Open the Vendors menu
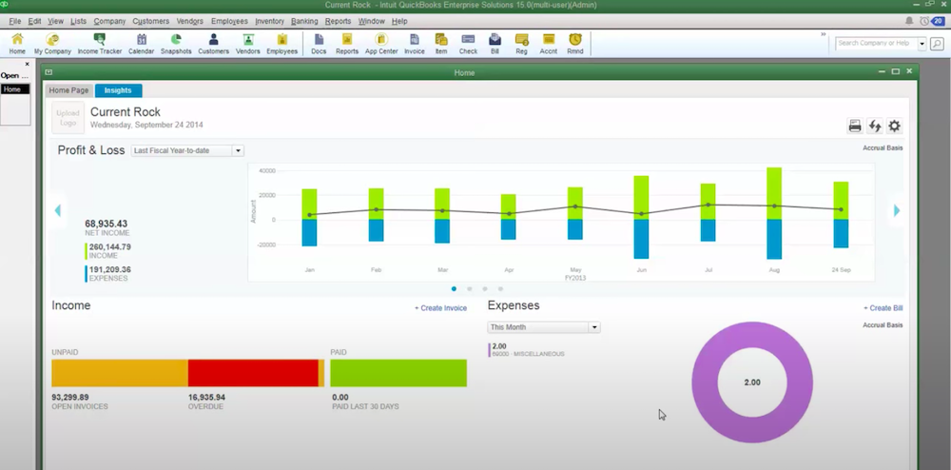The height and width of the screenshot is (470, 951). (190, 21)
